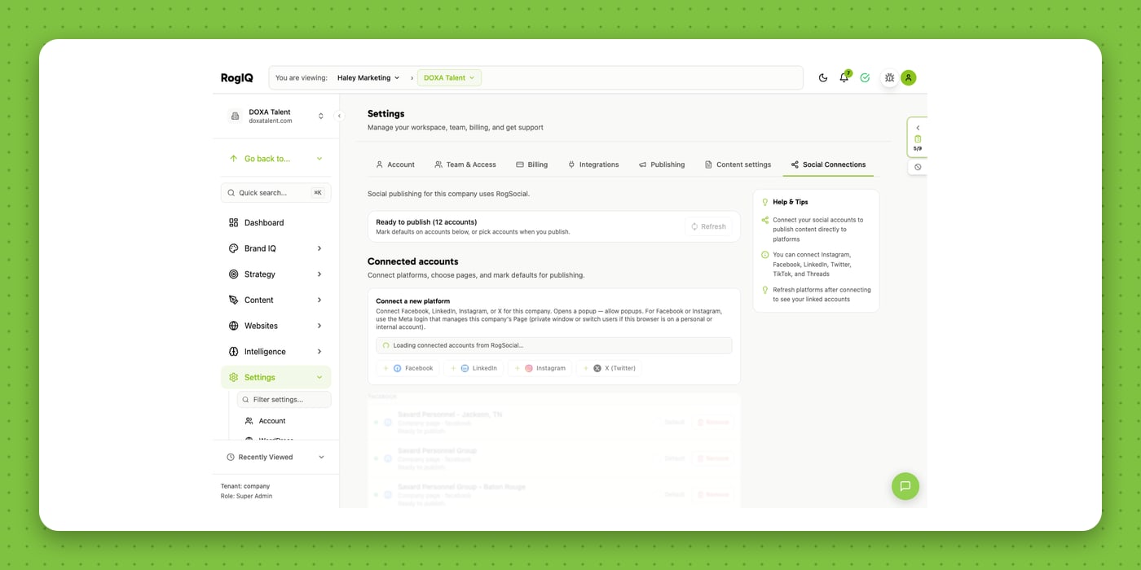Click the Websites globe icon
This screenshot has width=1141, height=570.
pos(234,326)
